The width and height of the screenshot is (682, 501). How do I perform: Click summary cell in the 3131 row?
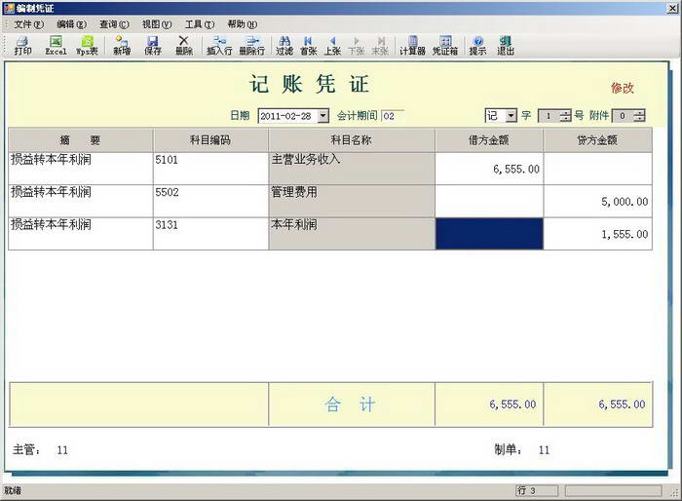point(81,234)
